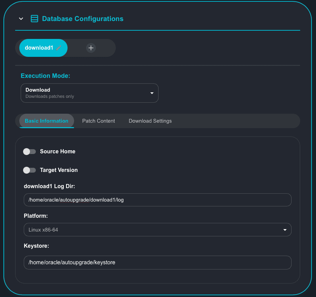Enable the Target Version switch
This screenshot has height=297, width=316.
pos(30,170)
